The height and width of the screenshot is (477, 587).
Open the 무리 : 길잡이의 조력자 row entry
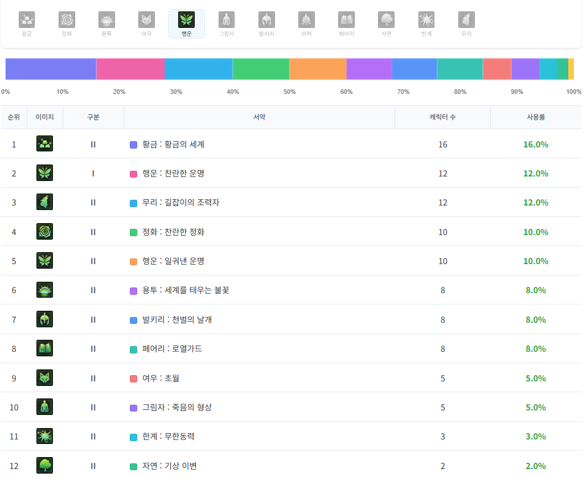tap(180, 203)
